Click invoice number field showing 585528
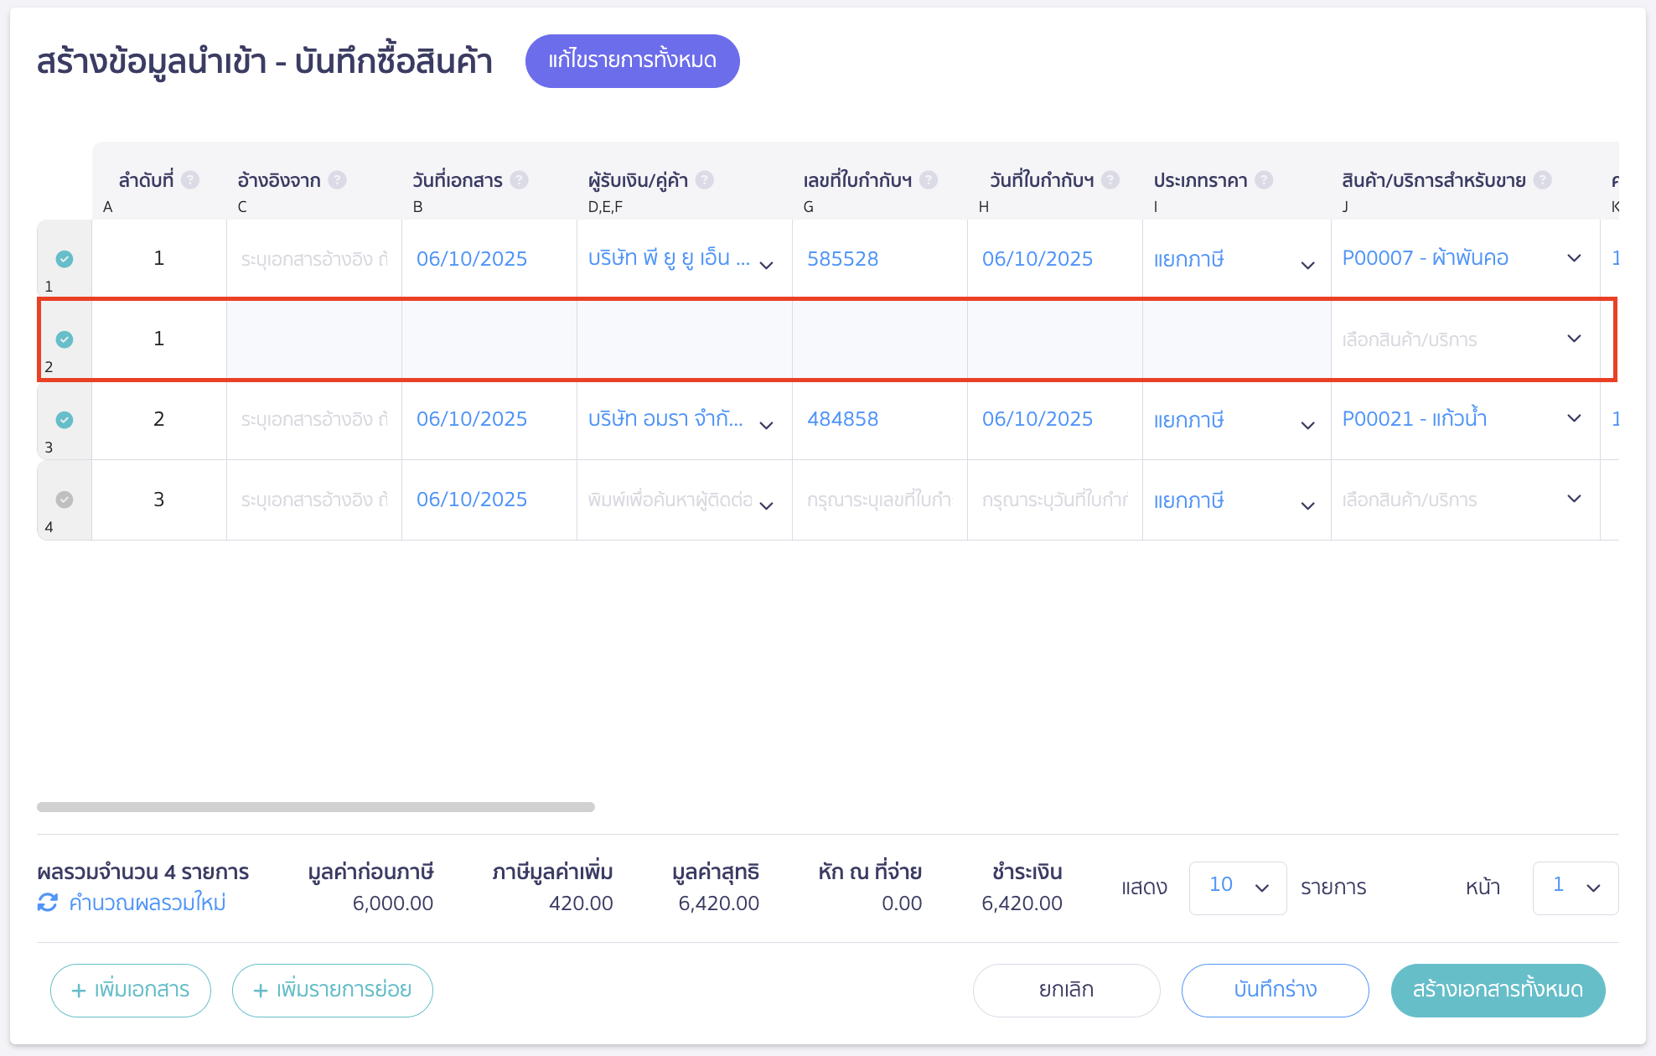This screenshot has height=1056, width=1656. (x=842, y=258)
